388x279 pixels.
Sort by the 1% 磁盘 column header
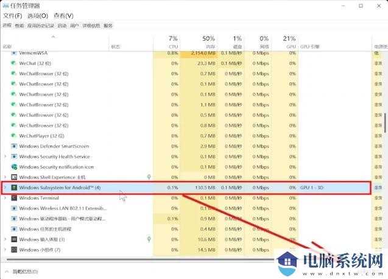click(x=231, y=42)
